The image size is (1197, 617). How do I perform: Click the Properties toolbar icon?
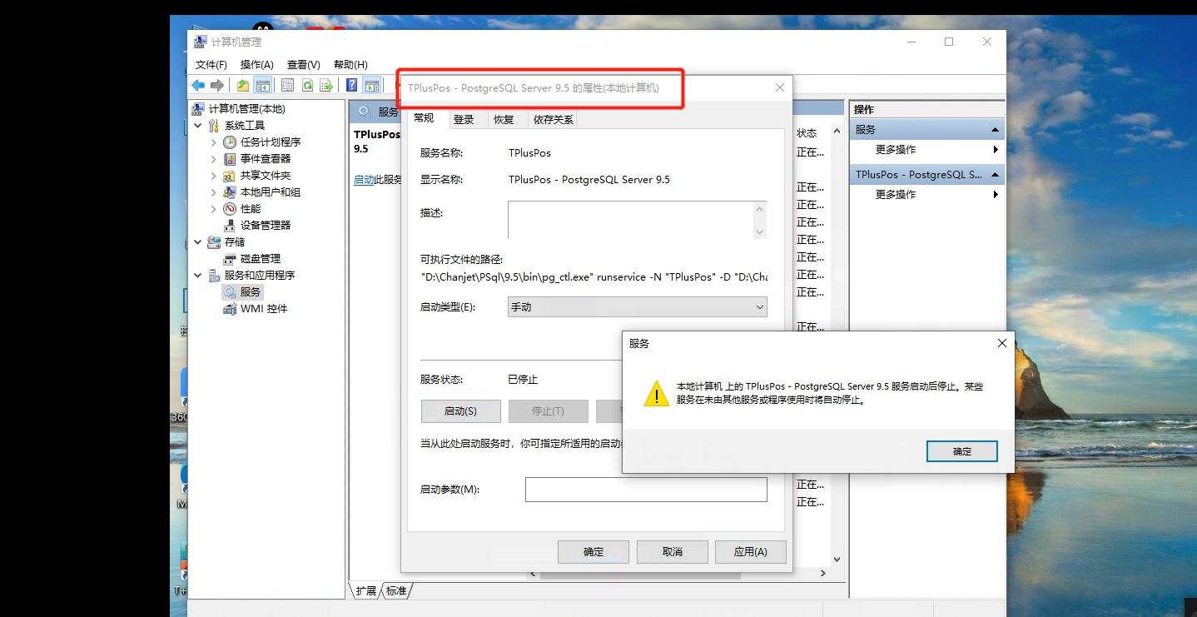click(x=287, y=85)
